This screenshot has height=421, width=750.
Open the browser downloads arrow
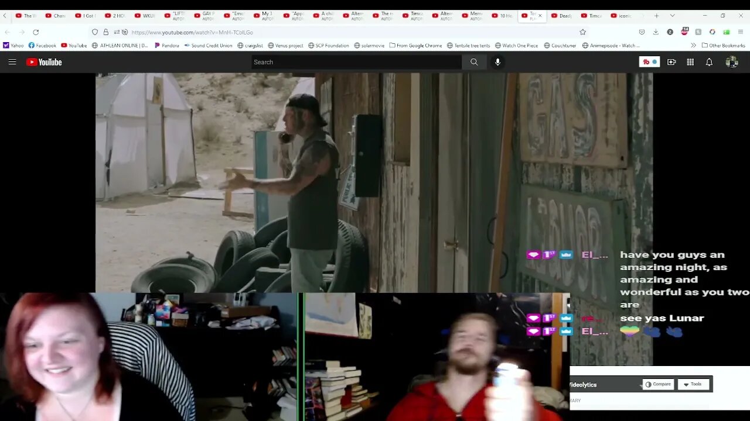[656, 32]
